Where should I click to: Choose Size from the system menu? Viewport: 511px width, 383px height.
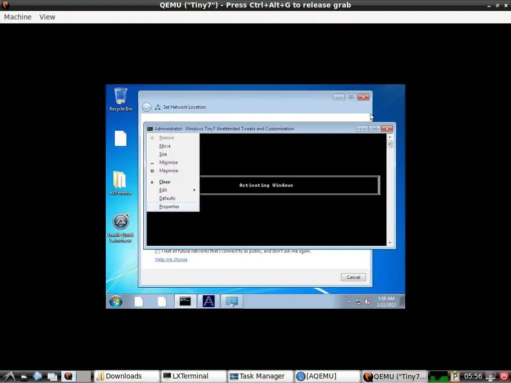click(173, 154)
